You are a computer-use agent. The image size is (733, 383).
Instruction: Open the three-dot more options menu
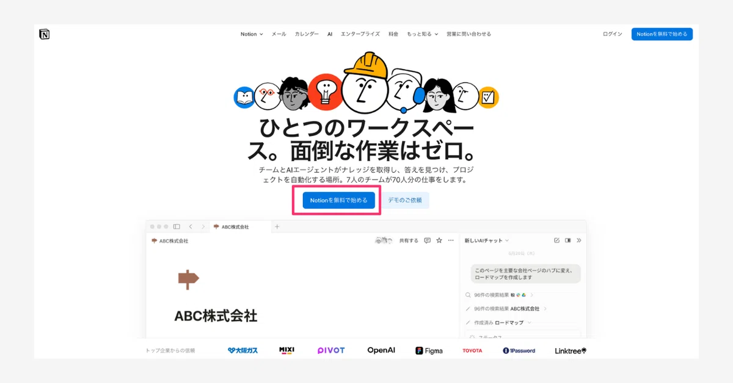pyautogui.click(x=451, y=240)
